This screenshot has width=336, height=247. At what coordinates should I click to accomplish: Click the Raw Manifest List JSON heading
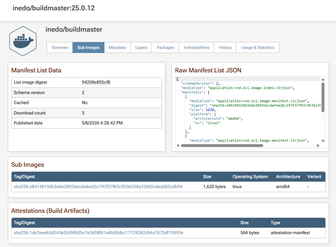point(208,70)
